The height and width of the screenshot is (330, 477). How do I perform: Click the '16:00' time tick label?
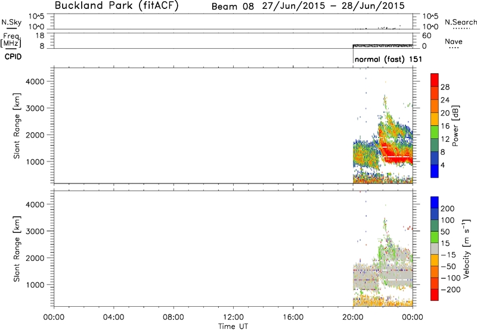[x=293, y=317]
